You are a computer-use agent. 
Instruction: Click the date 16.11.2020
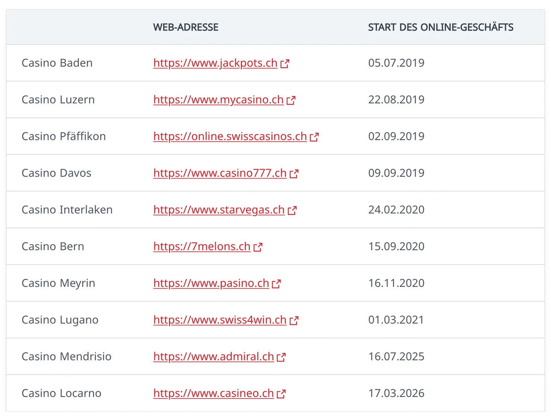(x=396, y=283)
